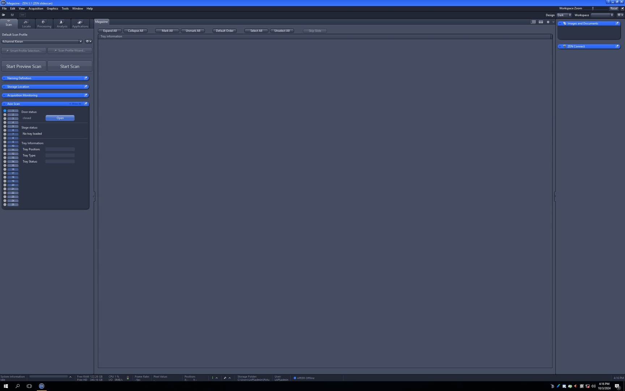
Task: Undock the Naming Definition panel
Action: coord(86,78)
